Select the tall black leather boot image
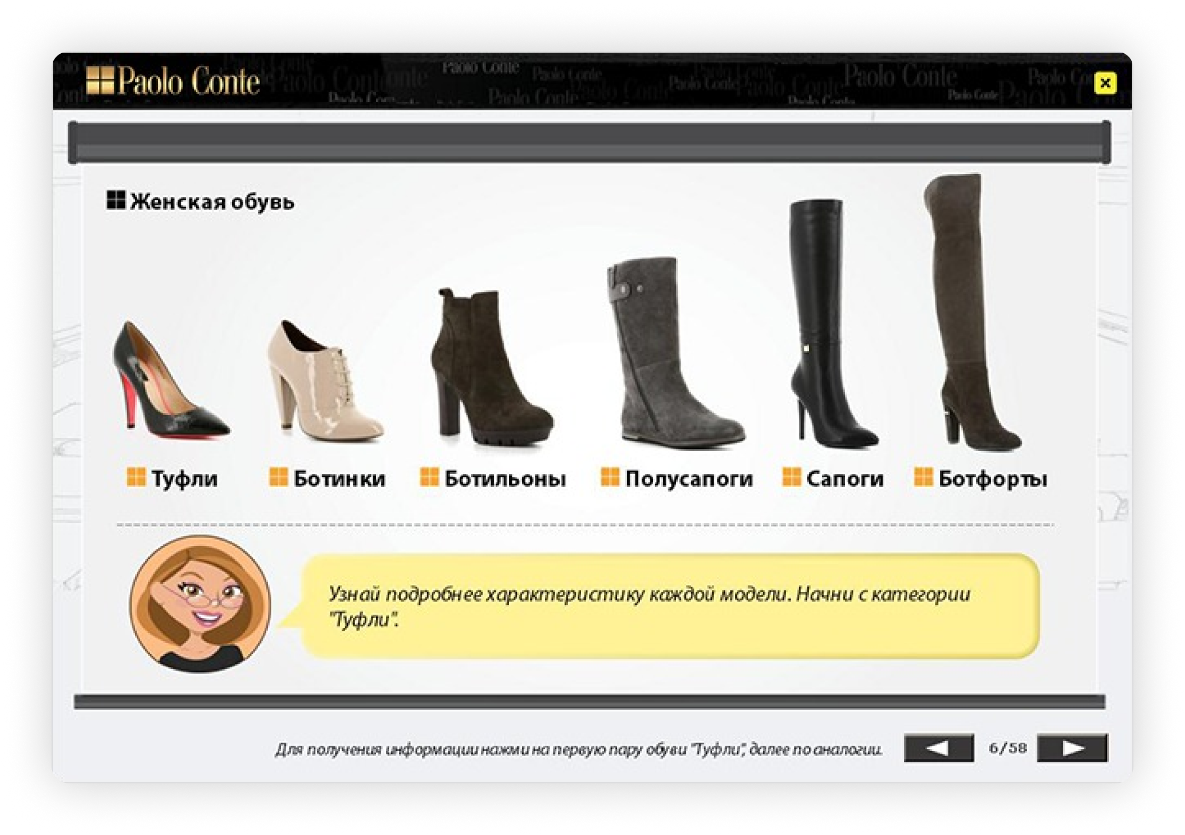1185x835 pixels. tap(826, 323)
